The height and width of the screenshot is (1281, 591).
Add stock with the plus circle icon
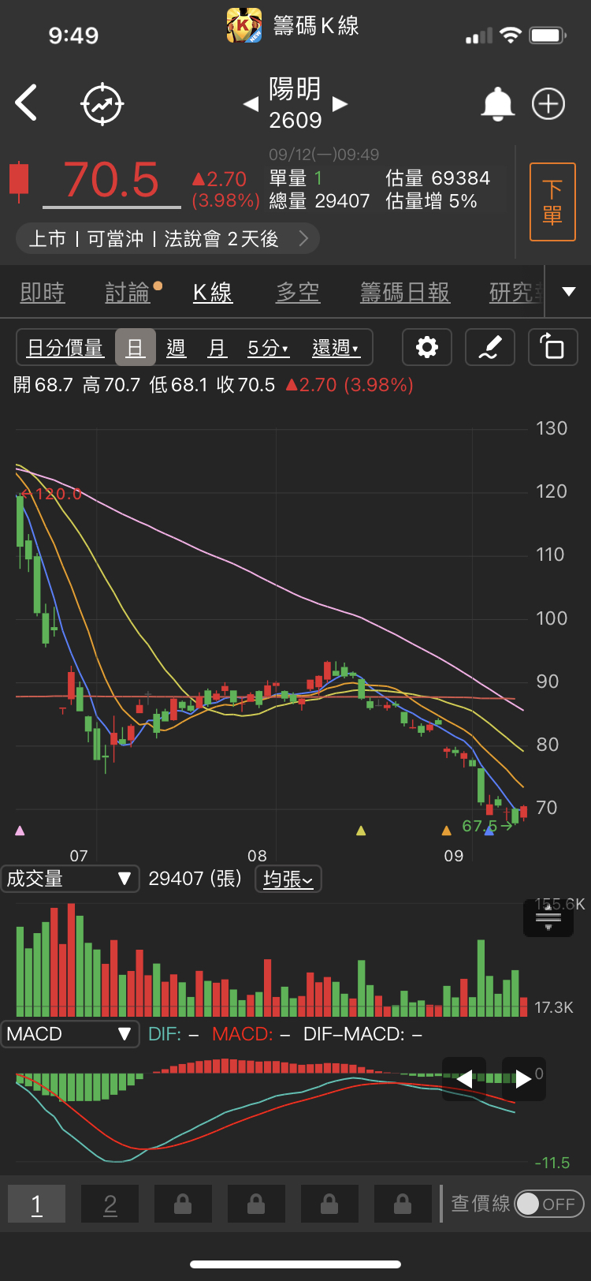pyautogui.click(x=548, y=104)
